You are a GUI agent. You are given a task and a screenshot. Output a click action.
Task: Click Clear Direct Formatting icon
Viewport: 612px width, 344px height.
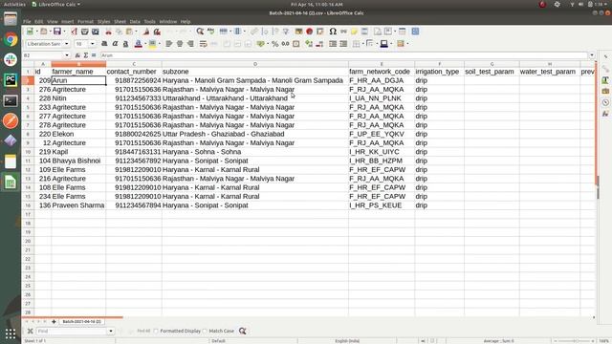[157, 32]
